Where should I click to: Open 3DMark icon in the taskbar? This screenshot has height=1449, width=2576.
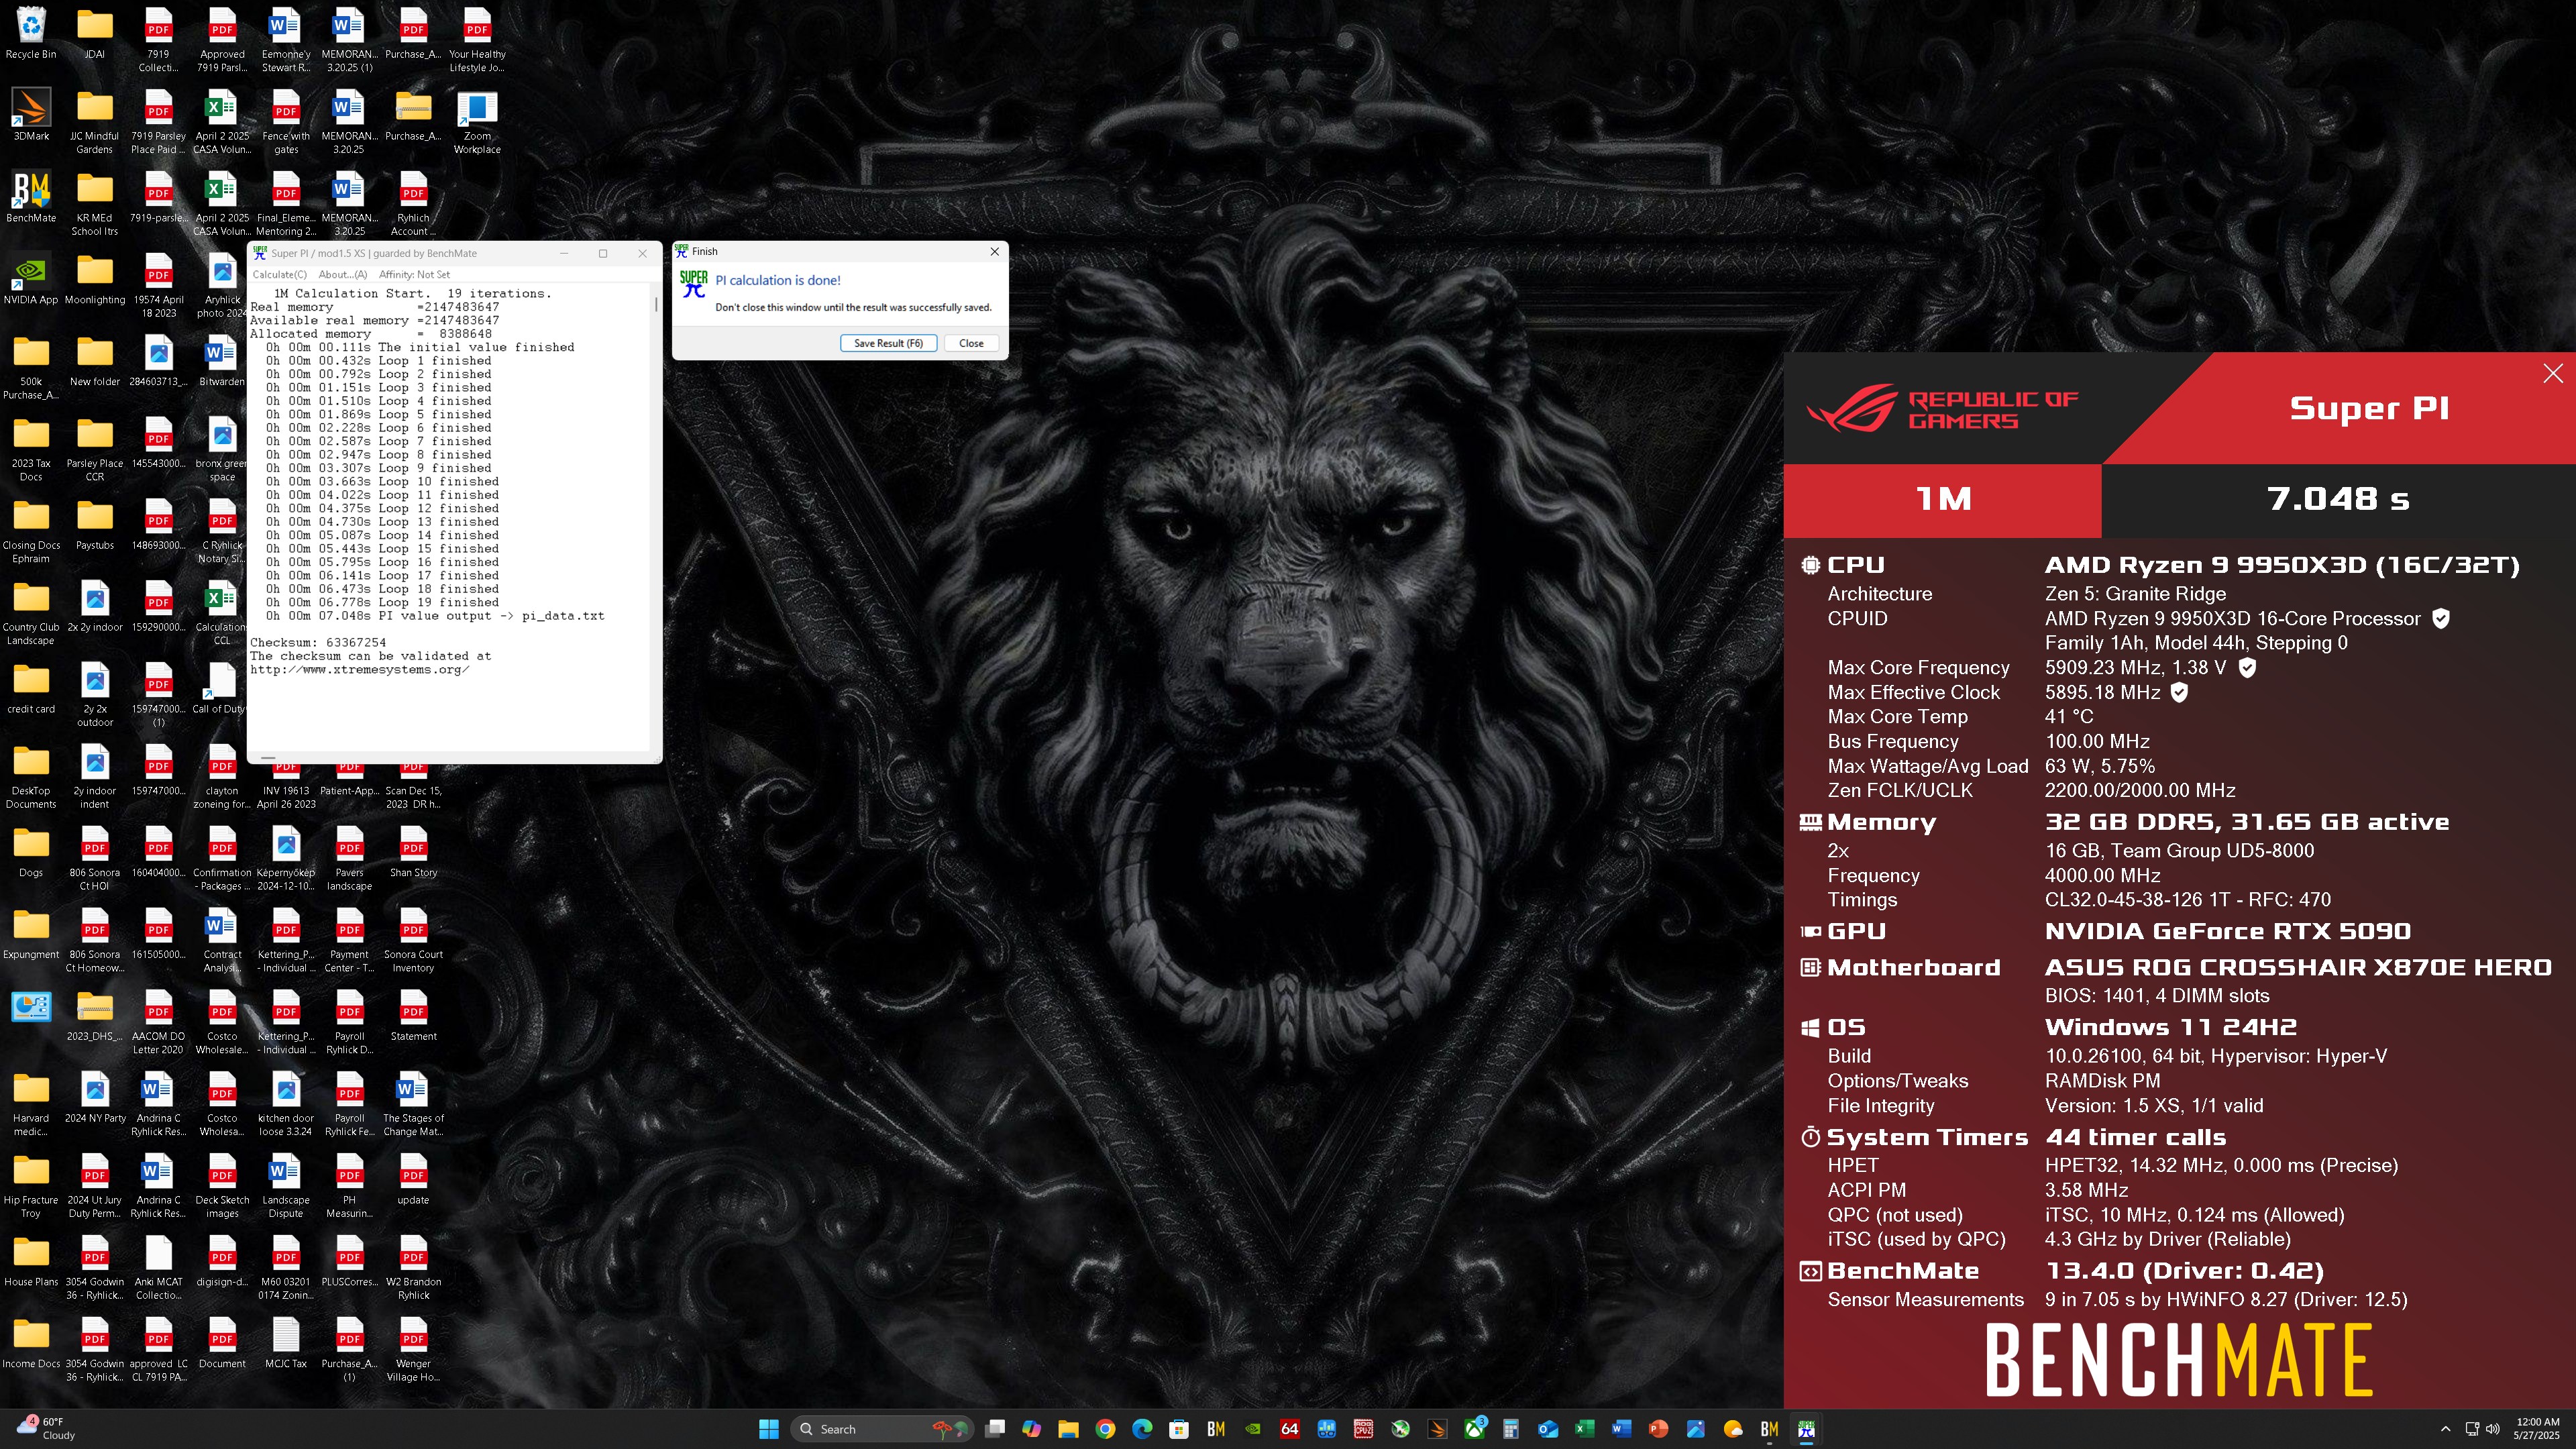1437,1429
